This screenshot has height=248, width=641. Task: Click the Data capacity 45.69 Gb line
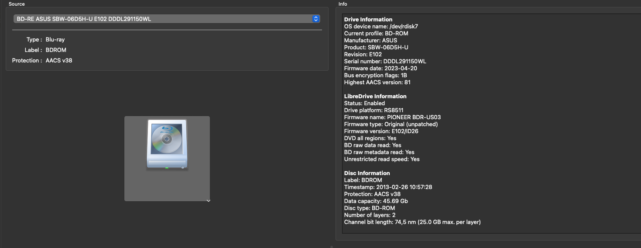(376, 201)
